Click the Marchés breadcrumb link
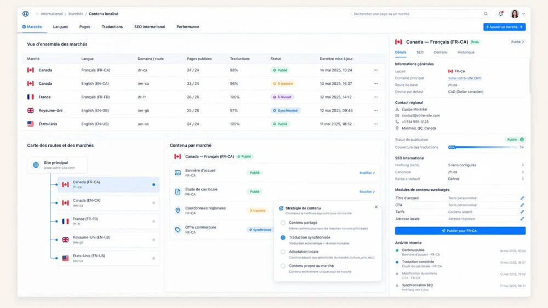This screenshot has width=548, height=308. (x=76, y=14)
